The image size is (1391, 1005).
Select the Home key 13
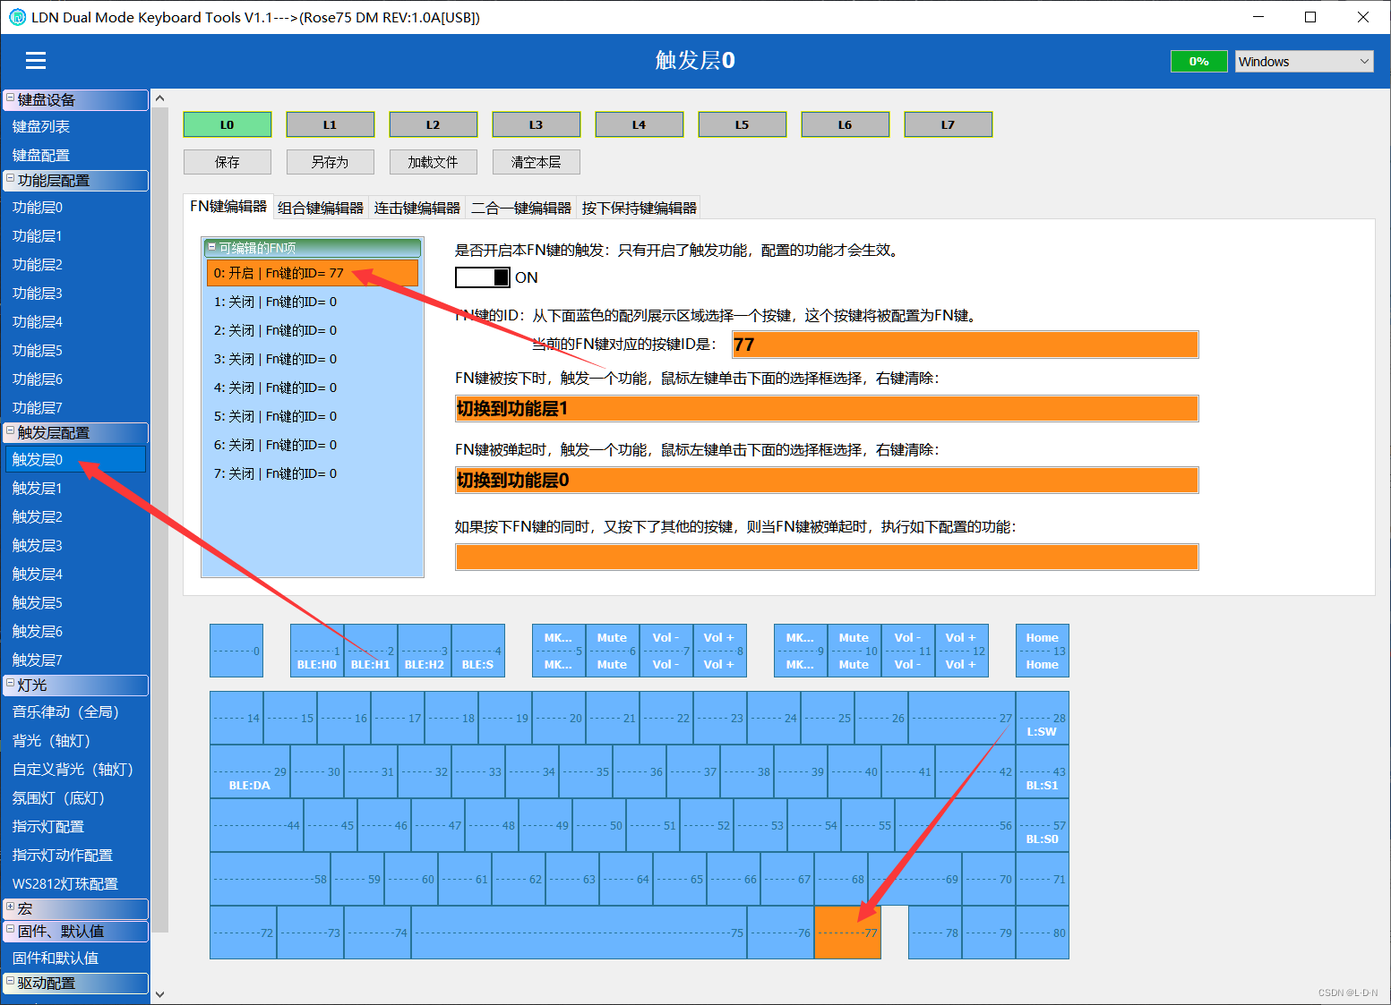1043,651
